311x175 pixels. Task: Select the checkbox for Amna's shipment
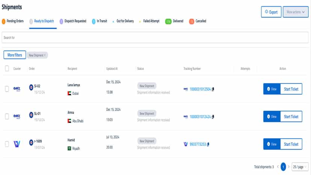7,116
